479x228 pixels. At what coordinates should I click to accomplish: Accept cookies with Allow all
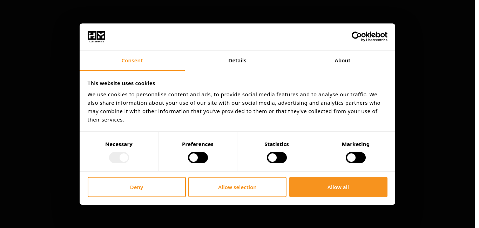click(x=338, y=187)
